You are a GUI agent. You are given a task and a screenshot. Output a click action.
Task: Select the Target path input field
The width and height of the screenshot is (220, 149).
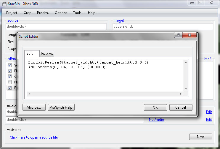point(163,26)
